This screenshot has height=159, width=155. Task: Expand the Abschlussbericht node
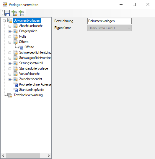pyautogui.click(x=10, y=26)
